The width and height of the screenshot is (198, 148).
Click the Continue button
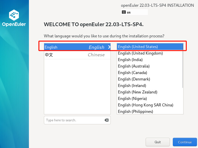(x=185, y=142)
